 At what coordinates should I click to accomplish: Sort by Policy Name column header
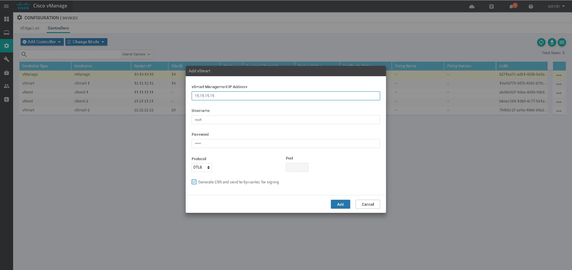pyautogui.click(x=418, y=66)
